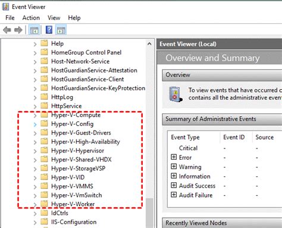Expand the Information event type row

pyautogui.click(x=174, y=176)
